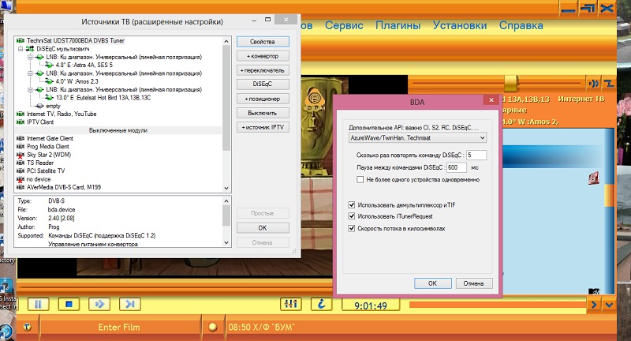Open the Плагины menu
Screen dimensions: 631x341
(398, 25)
